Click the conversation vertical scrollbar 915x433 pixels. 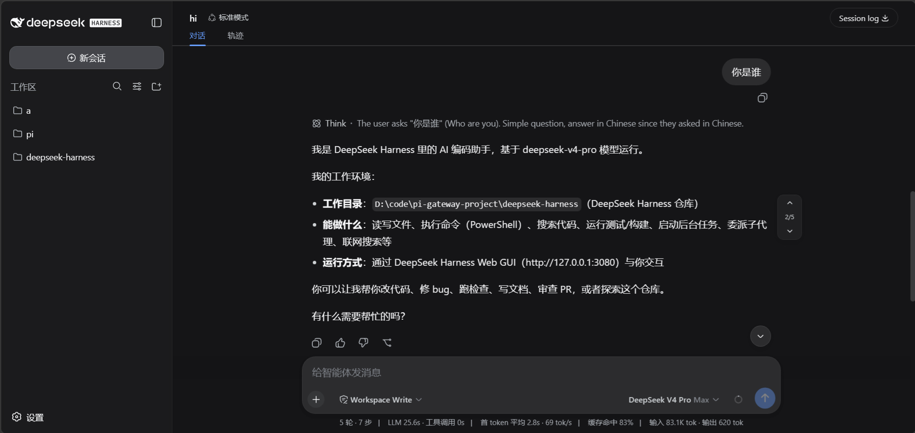click(912, 246)
